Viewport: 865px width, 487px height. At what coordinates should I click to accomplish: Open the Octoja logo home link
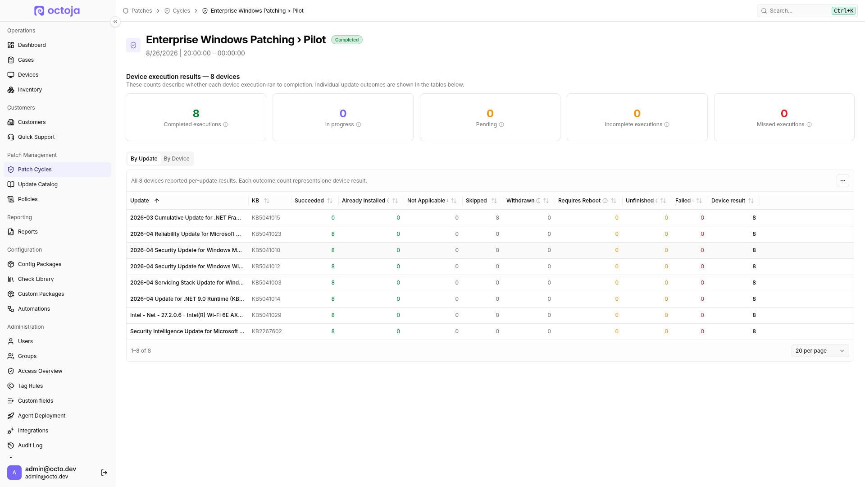pyautogui.click(x=57, y=11)
